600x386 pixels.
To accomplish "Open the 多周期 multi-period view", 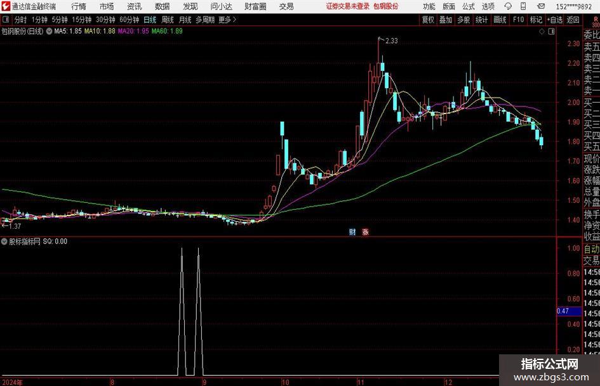I will pos(205,20).
